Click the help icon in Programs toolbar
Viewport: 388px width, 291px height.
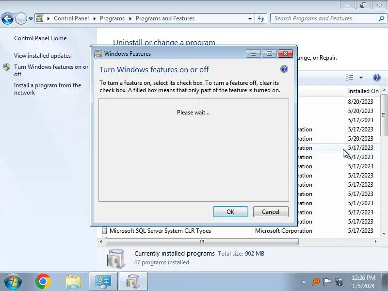[377, 78]
